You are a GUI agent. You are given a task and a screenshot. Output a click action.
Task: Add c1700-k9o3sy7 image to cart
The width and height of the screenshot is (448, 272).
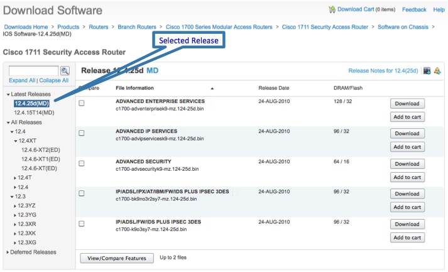[x=407, y=237]
